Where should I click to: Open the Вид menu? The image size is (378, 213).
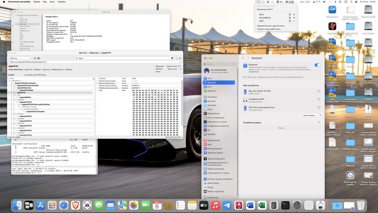coord(45,2)
